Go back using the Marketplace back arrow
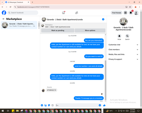Screen dimensions: 142x113 [x=3, y=19]
